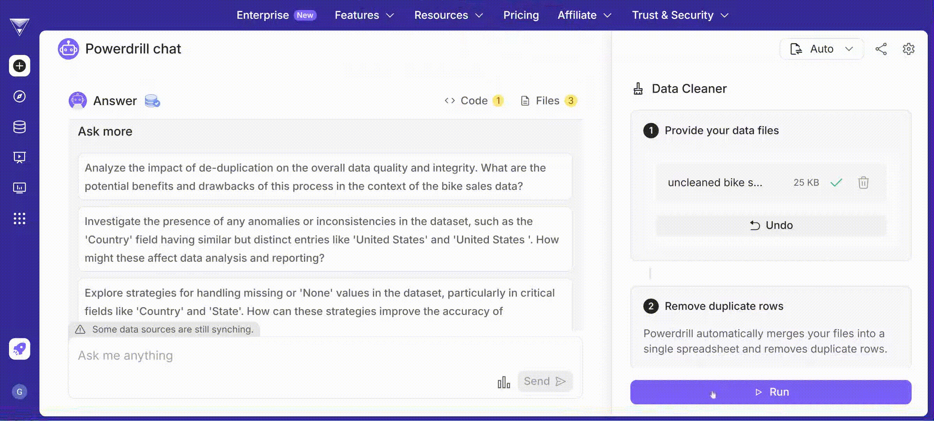Open the settings gear icon
The width and height of the screenshot is (934, 421).
[x=909, y=49]
